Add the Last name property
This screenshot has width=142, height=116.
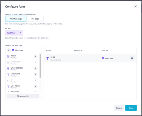(x=35, y=86)
